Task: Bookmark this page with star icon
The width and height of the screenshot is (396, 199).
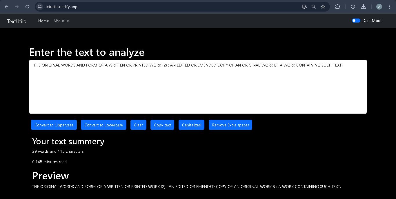Action: pos(323,7)
